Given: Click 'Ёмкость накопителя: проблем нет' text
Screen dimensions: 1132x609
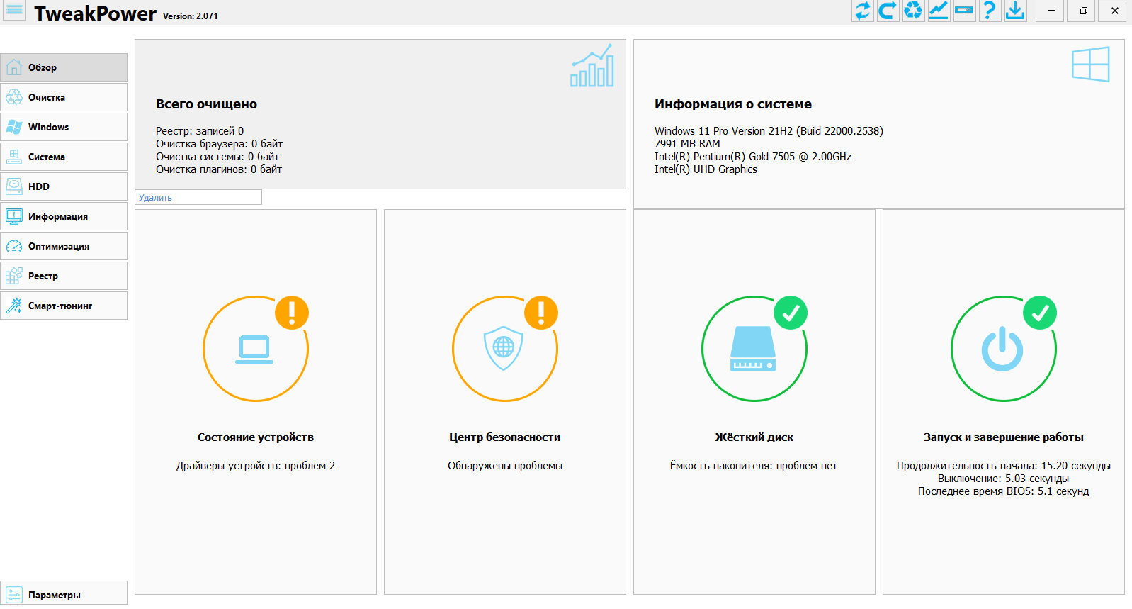Looking at the screenshot, I should [x=754, y=466].
